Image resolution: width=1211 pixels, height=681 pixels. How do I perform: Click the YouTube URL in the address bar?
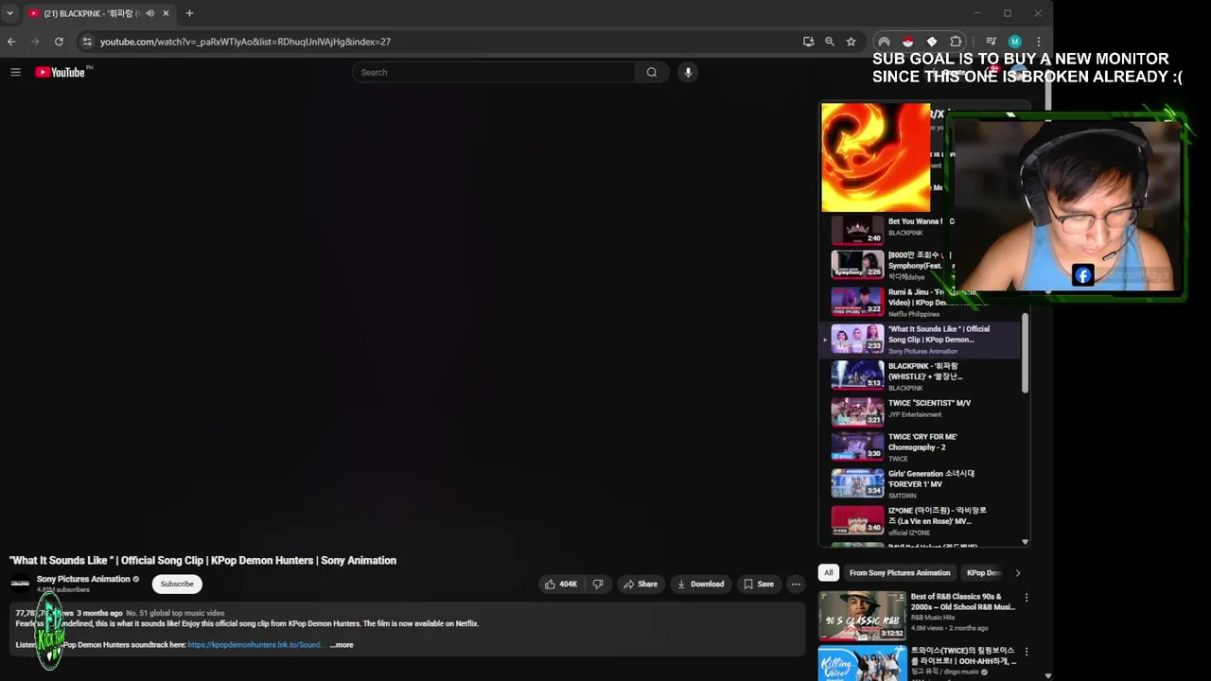click(x=245, y=42)
